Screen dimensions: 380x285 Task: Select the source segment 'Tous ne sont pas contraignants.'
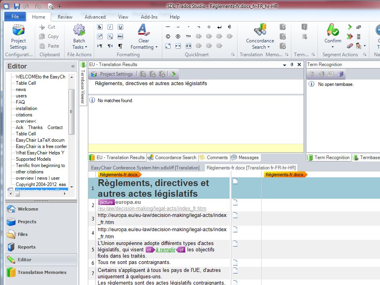pyautogui.click(x=134, y=262)
